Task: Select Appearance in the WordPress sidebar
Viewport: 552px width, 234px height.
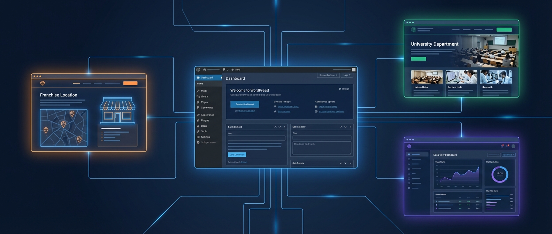Action: coord(207,115)
